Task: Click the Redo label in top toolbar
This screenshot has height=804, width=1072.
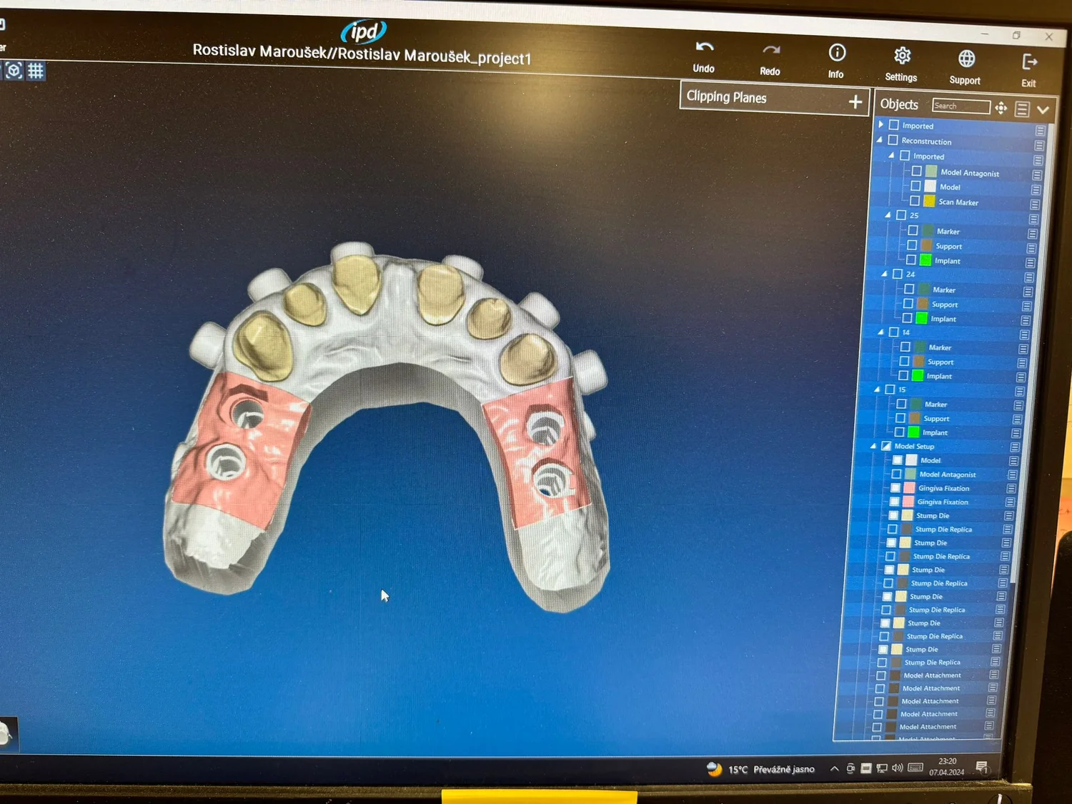Action: pyautogui.click(x=770, y=71)
